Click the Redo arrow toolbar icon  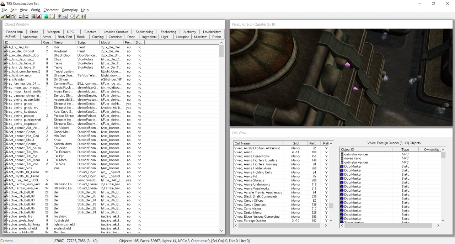coord(26,16)
